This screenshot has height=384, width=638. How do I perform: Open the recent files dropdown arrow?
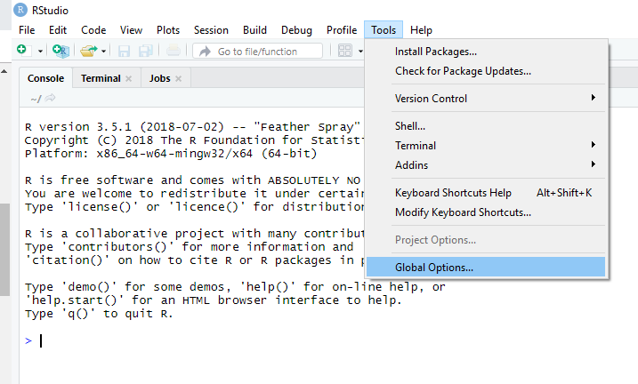pyautogui.click(x=104, y=51)
